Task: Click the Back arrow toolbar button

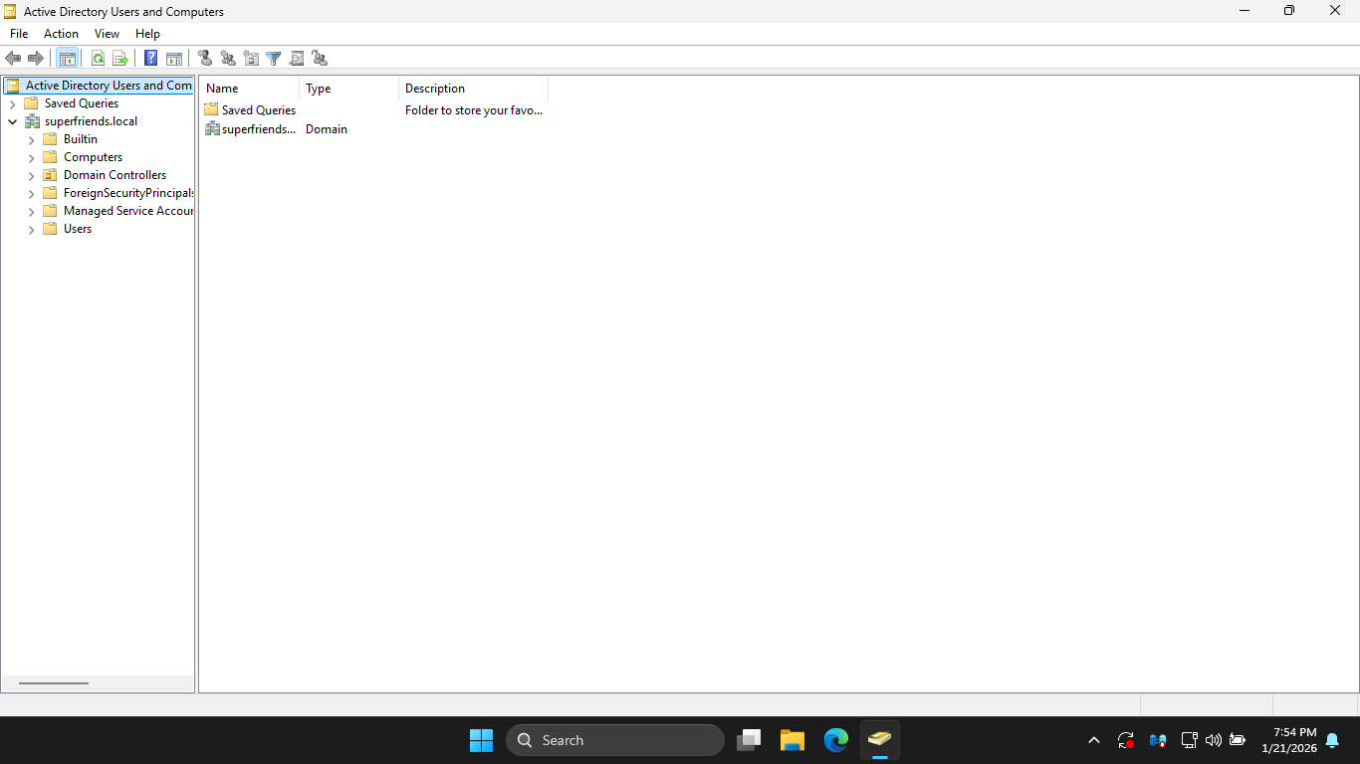Action: (x=13, y=59)
